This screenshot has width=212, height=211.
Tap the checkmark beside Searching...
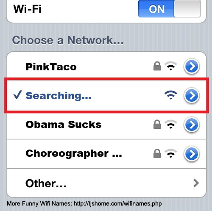17,95
